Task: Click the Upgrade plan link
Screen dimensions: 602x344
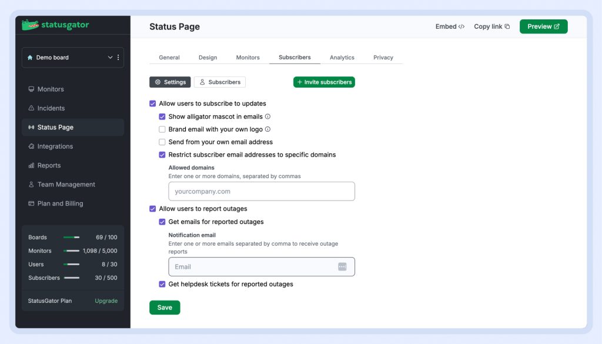Action: point(106,301)
